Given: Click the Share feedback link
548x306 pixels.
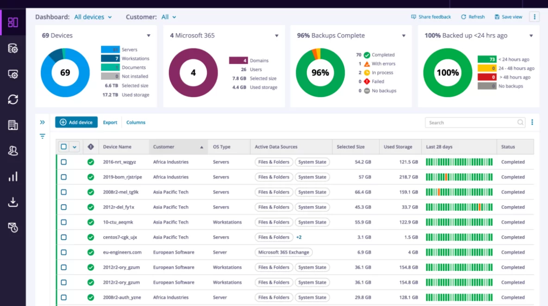Looking at the screenshot, I should coord(431,17).
